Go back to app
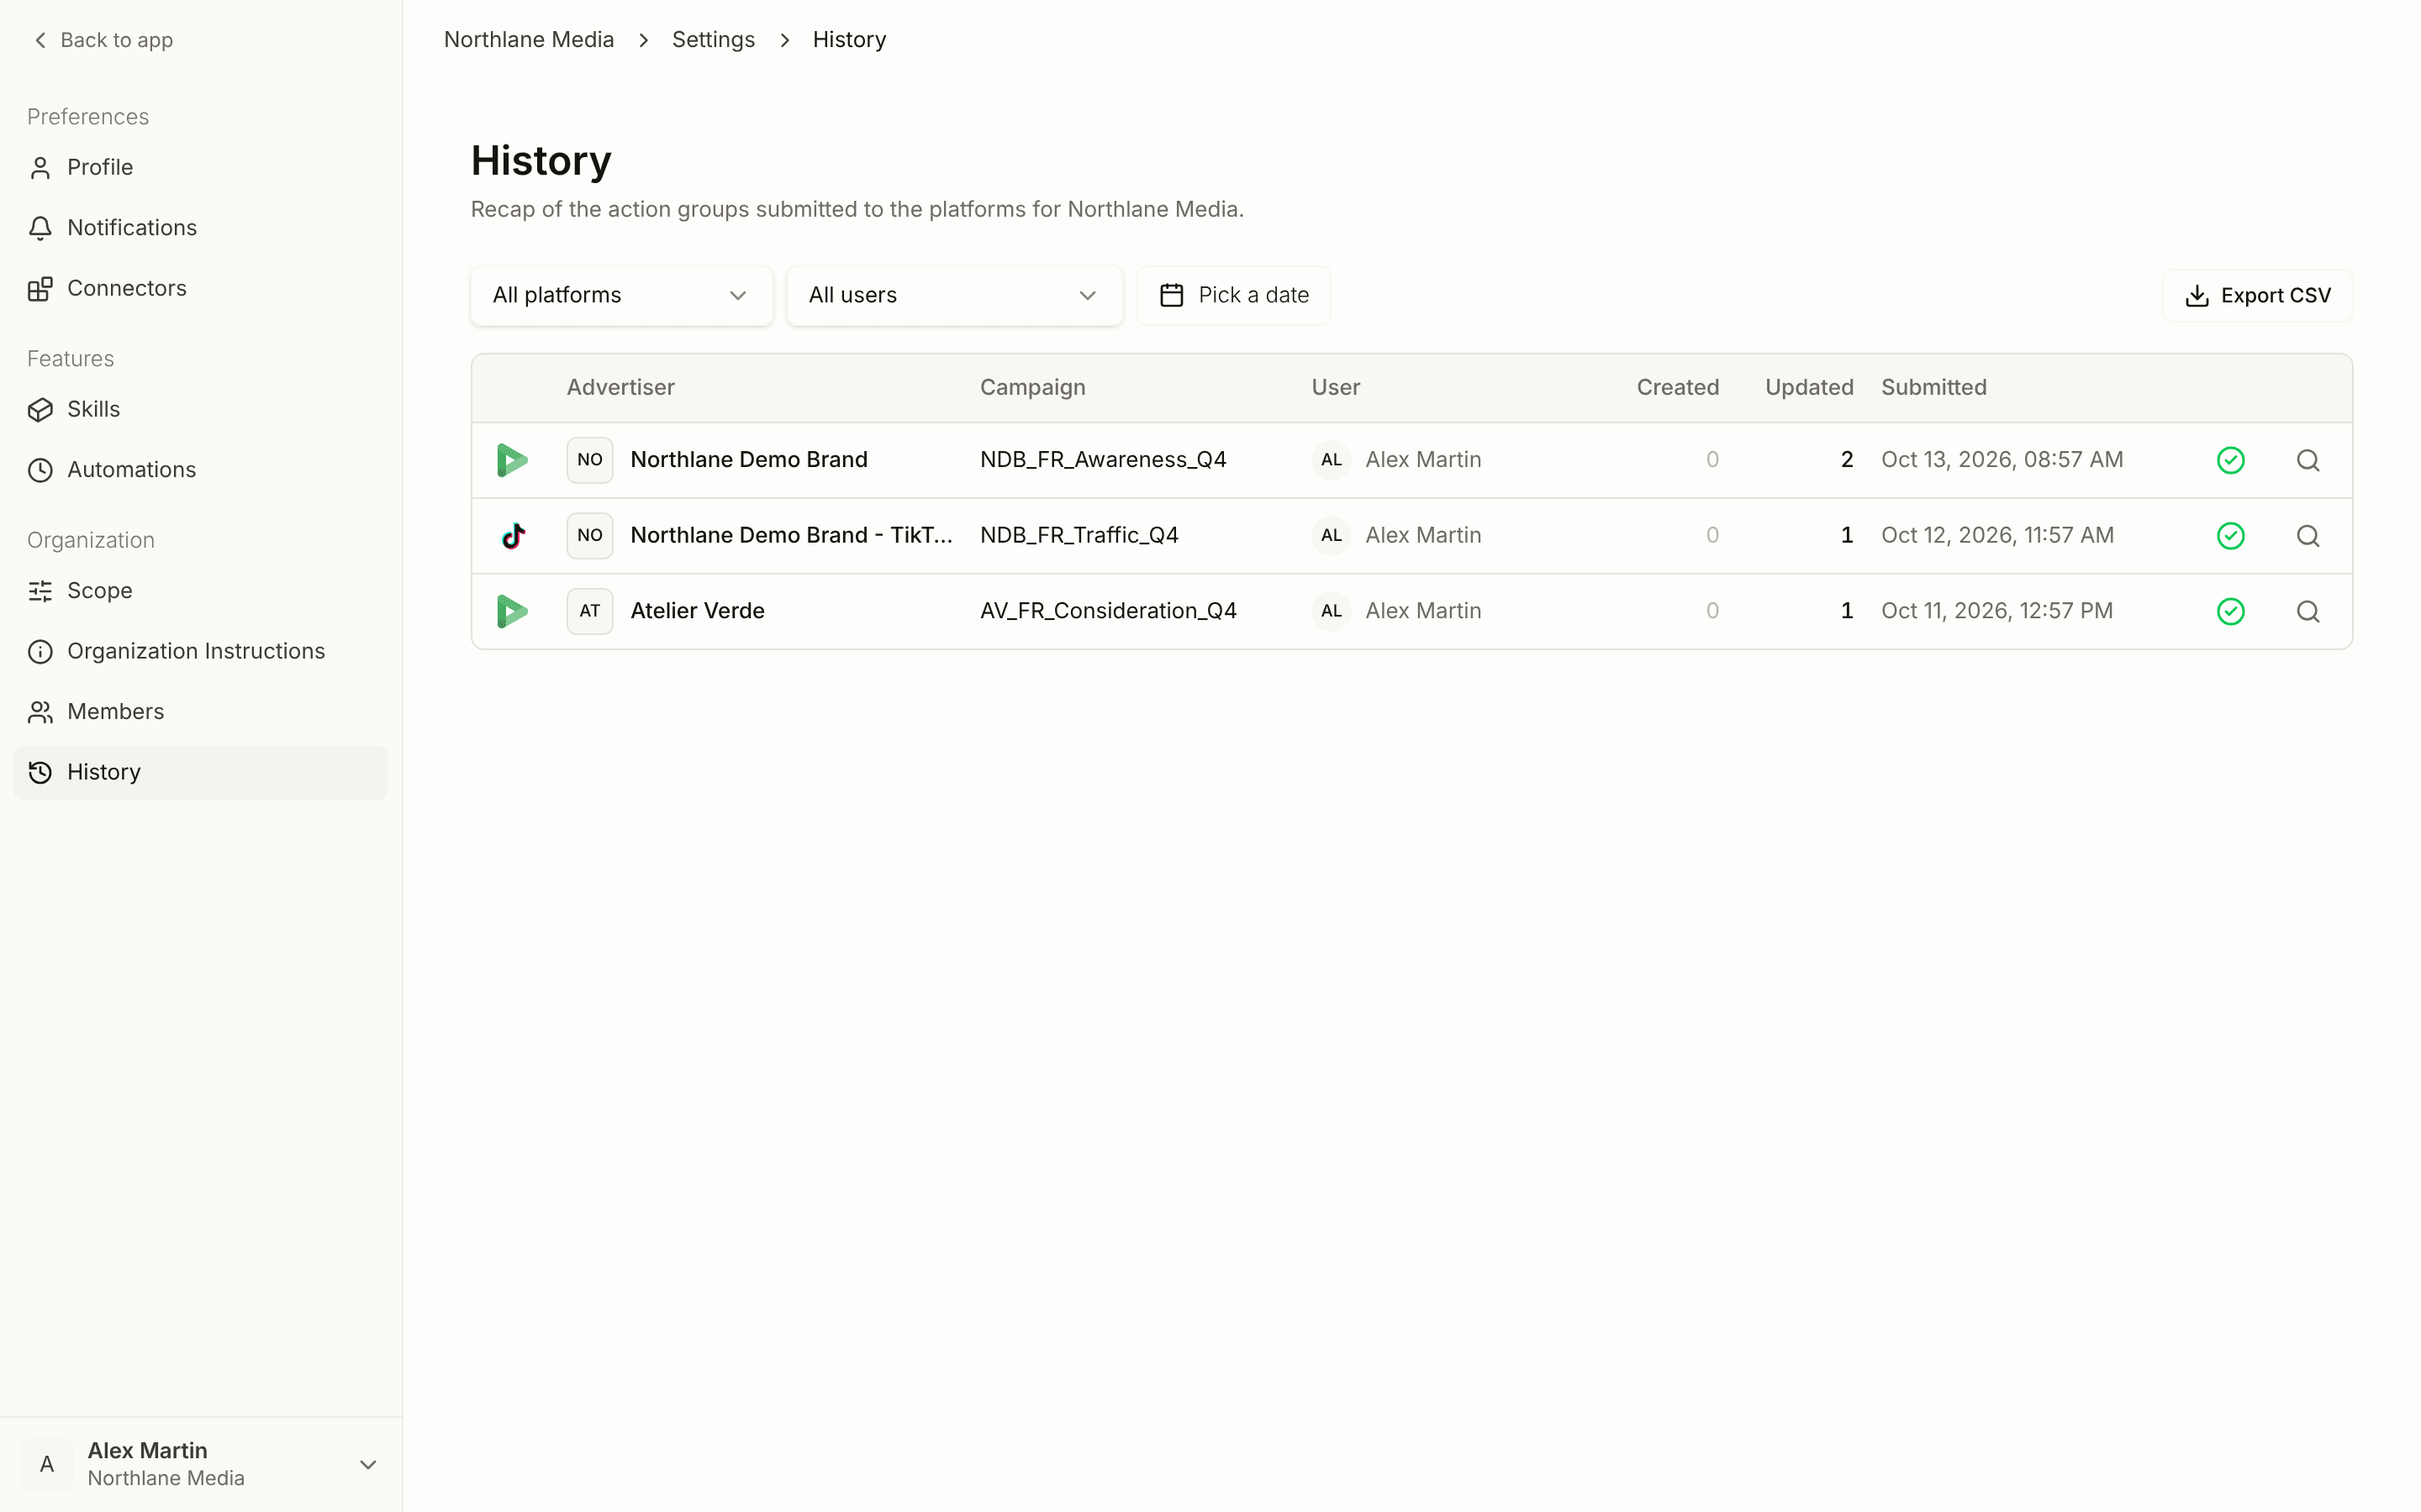2421x1512 pixels. 103,40
